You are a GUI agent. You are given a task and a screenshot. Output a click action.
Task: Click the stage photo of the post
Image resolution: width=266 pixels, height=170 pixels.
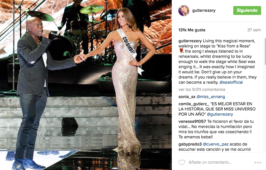(86, 85)
